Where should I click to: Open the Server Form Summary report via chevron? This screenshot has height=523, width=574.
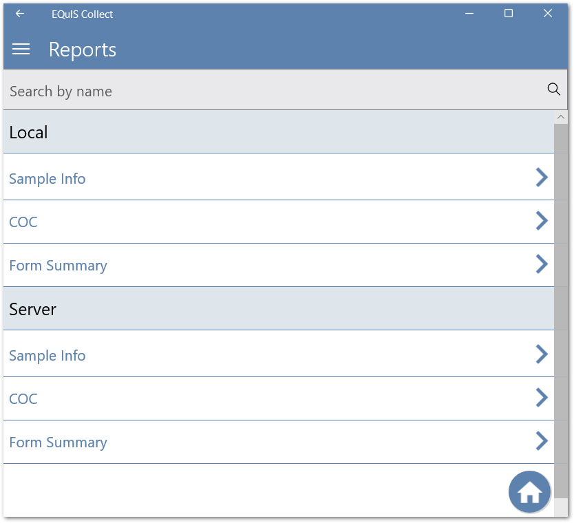[542, 441]
